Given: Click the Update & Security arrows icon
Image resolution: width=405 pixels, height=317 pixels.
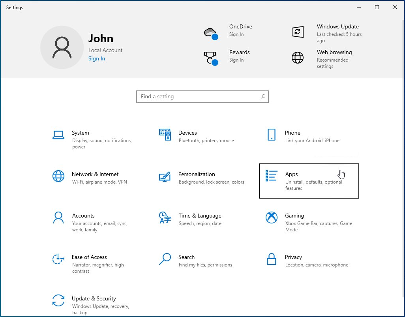Looking at the screenshot, I should (x=58, y=300).
